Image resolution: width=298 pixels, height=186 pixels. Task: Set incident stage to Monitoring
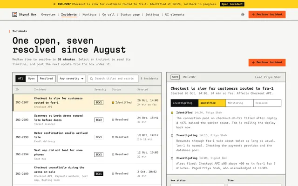click(x=239, y=103)
